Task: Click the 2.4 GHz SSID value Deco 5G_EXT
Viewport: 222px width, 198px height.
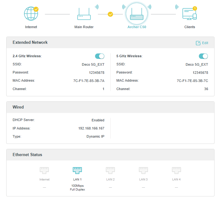Action: coord(93,64)
